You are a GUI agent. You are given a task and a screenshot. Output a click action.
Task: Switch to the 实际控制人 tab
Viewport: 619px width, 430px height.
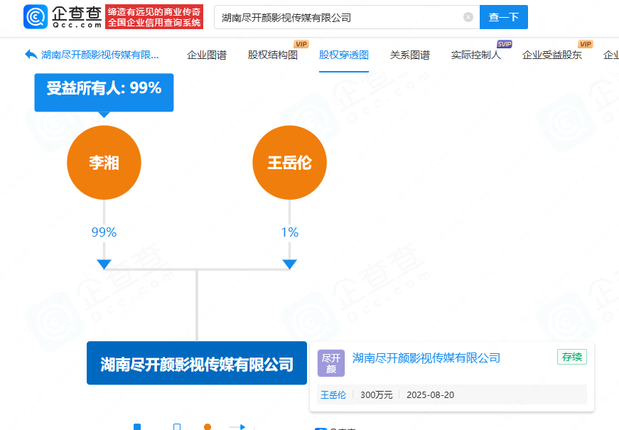pyautogui.click(x=477, y=54)
